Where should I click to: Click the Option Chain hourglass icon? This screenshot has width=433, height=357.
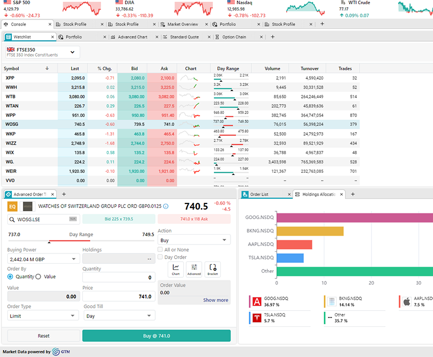[x=218, y=37]
